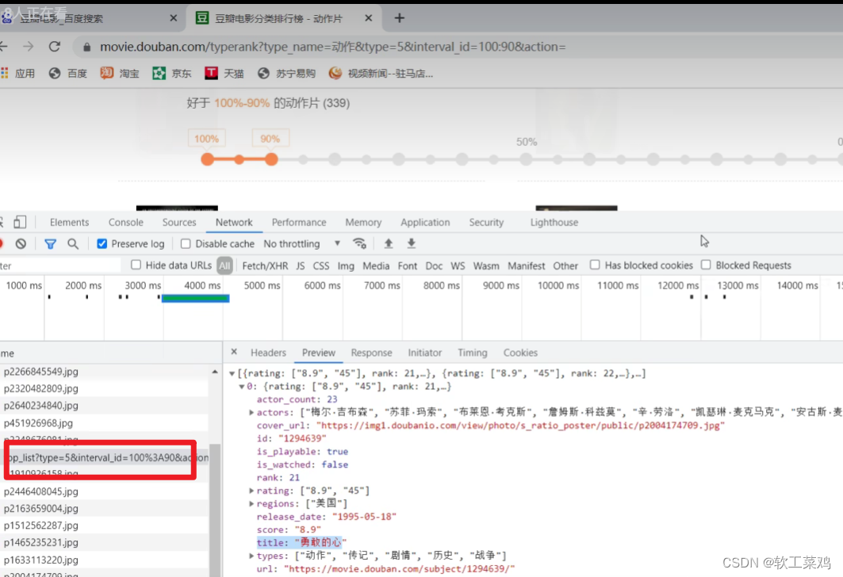This screenshot has height=577, width=843.
Task: Expand the rating array
Action: 251,491
